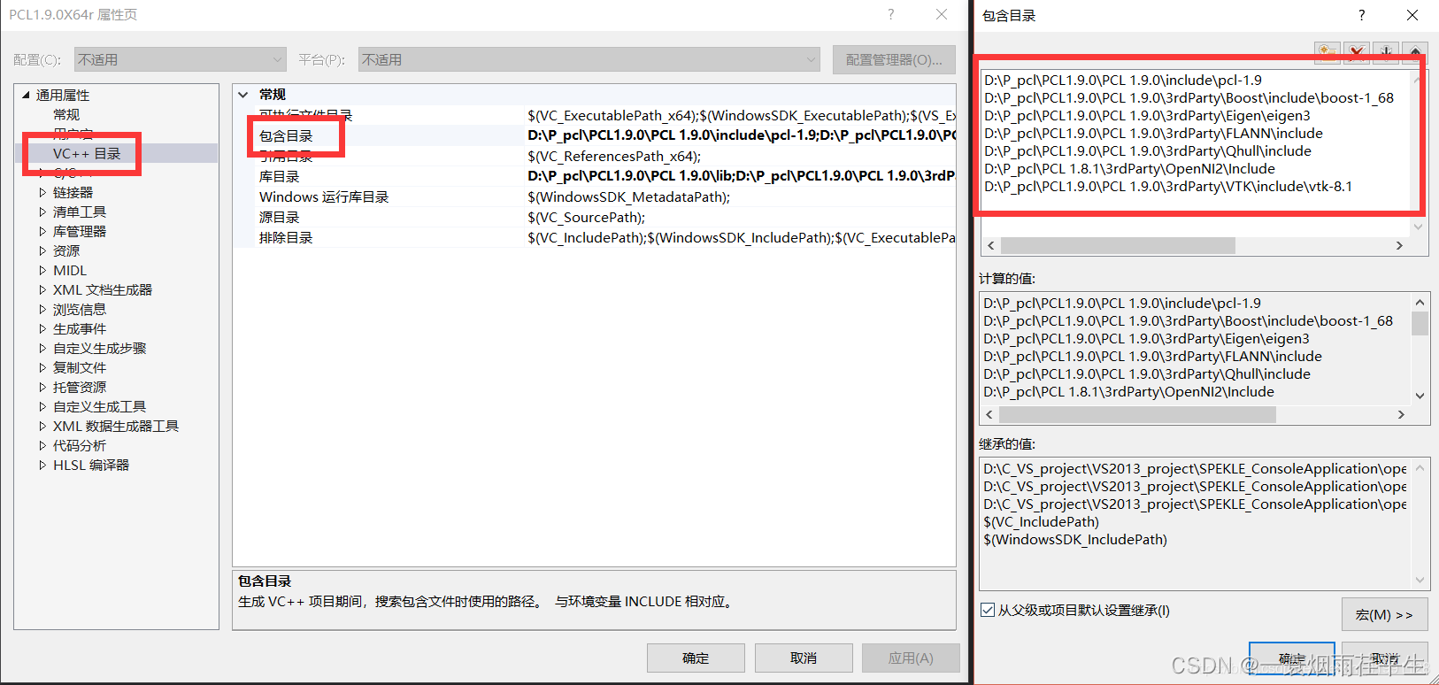The height and width of the screenshot is (685, 1439).
Task: Click the OpenNI2\Include path in edit list
Action: pyautogui.click(x=1129, y=168)
